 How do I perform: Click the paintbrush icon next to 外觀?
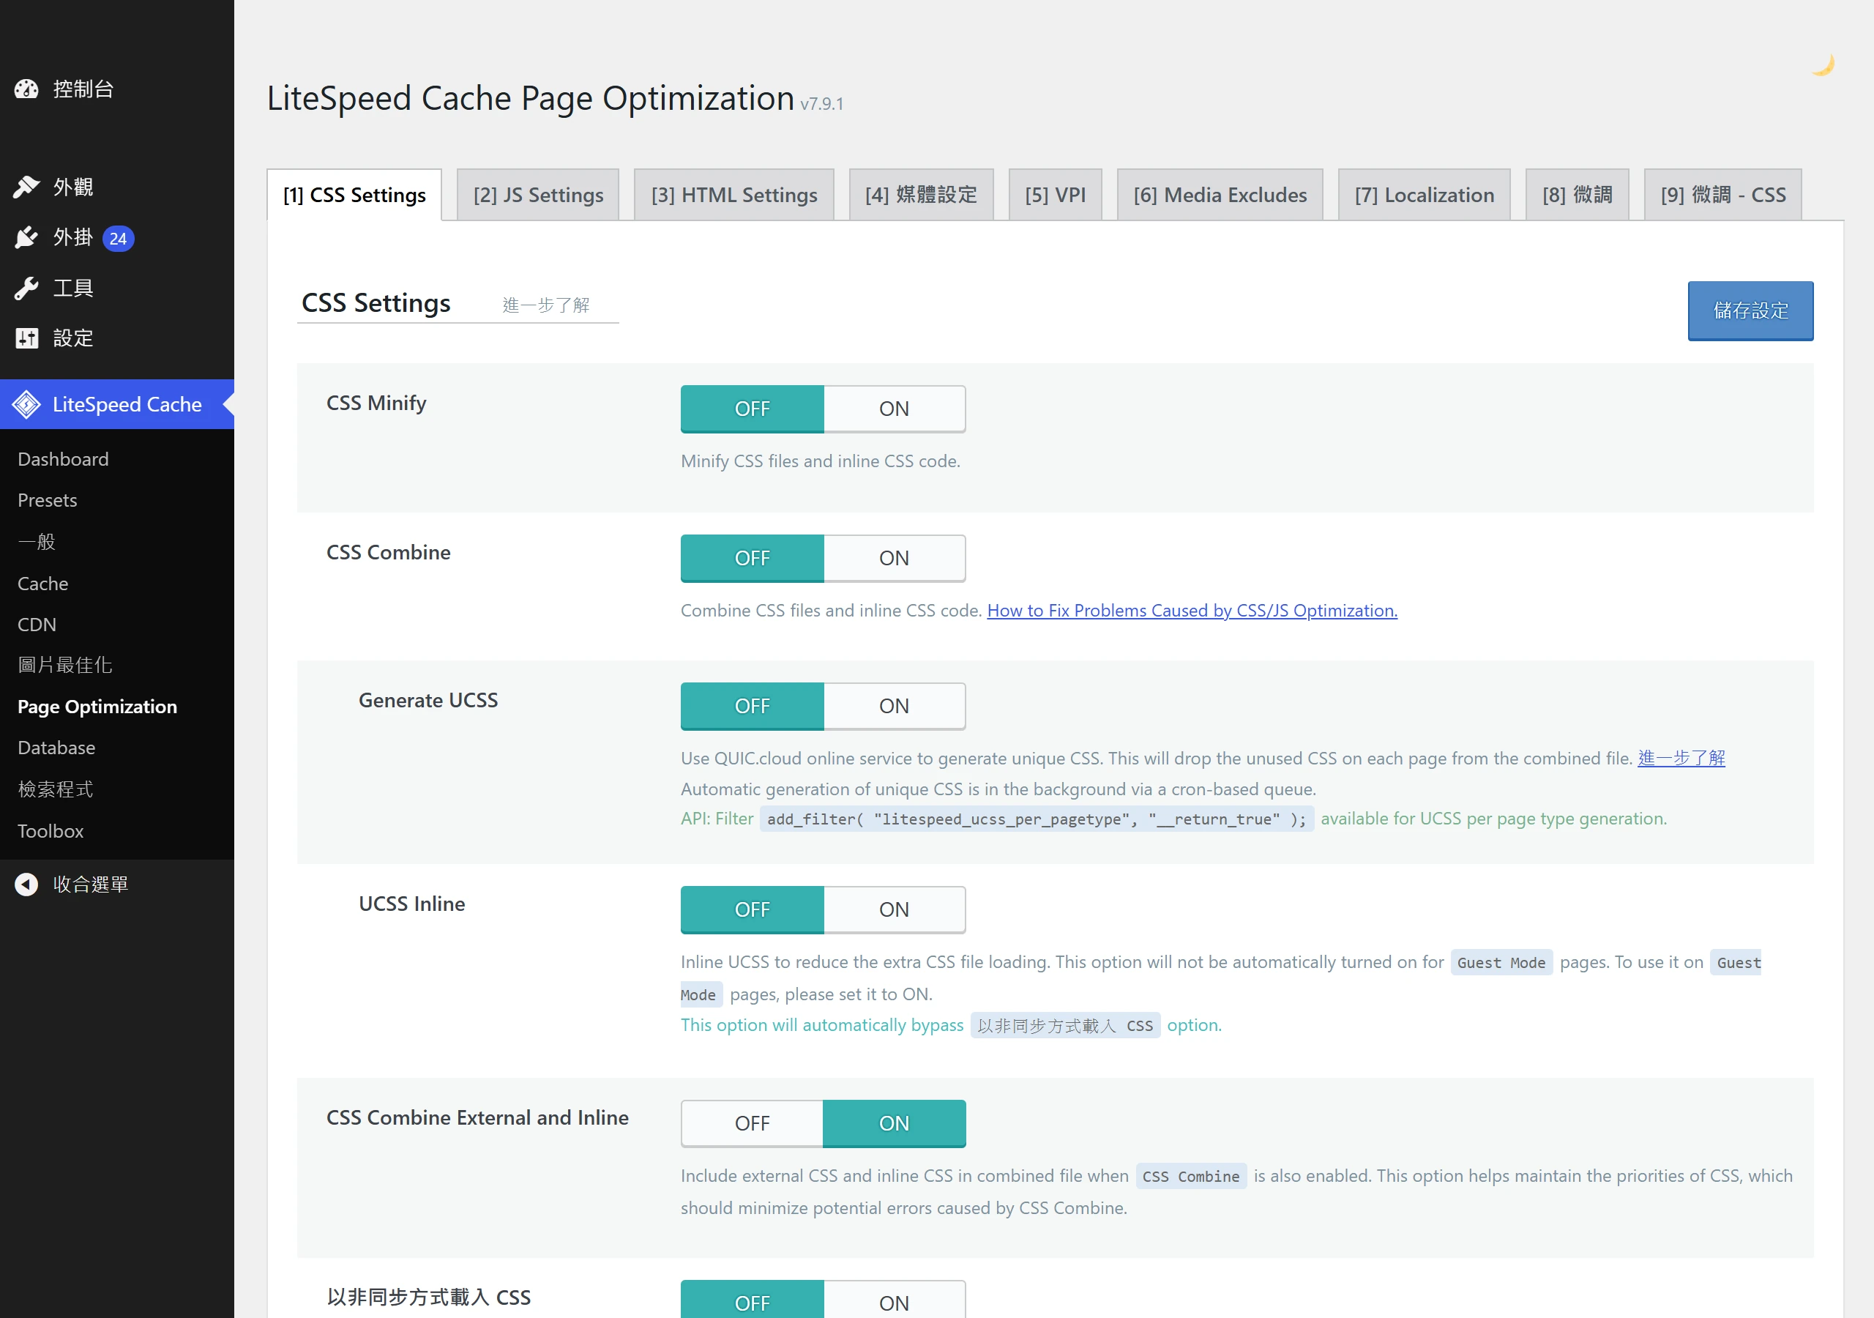click(26, 187)
